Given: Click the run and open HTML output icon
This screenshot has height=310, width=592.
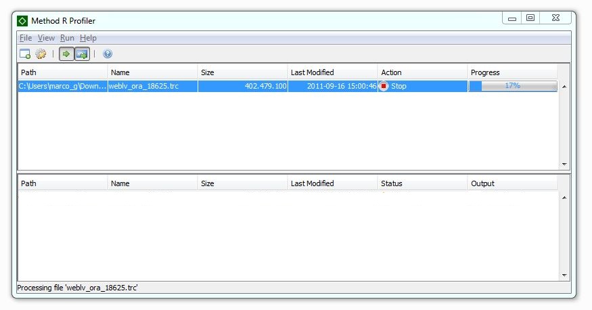Looking at the screenshot, I should tap(82, 54).
